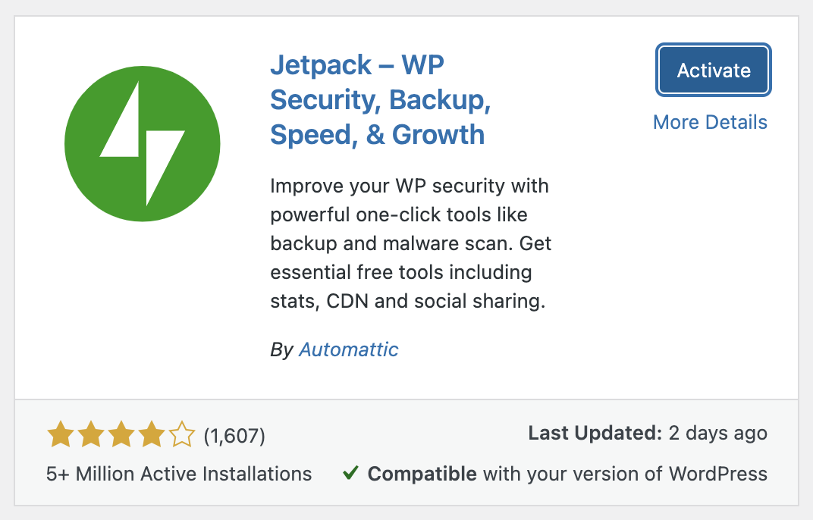Click "with your version of WordPress" text
Image resolution: width=813 pixels, height=520 pixels.
pyautogui.click(x=625, y=475)
